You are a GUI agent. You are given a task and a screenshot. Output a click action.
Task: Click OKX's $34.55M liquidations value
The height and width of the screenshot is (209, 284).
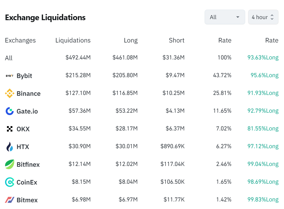point(80,129)
